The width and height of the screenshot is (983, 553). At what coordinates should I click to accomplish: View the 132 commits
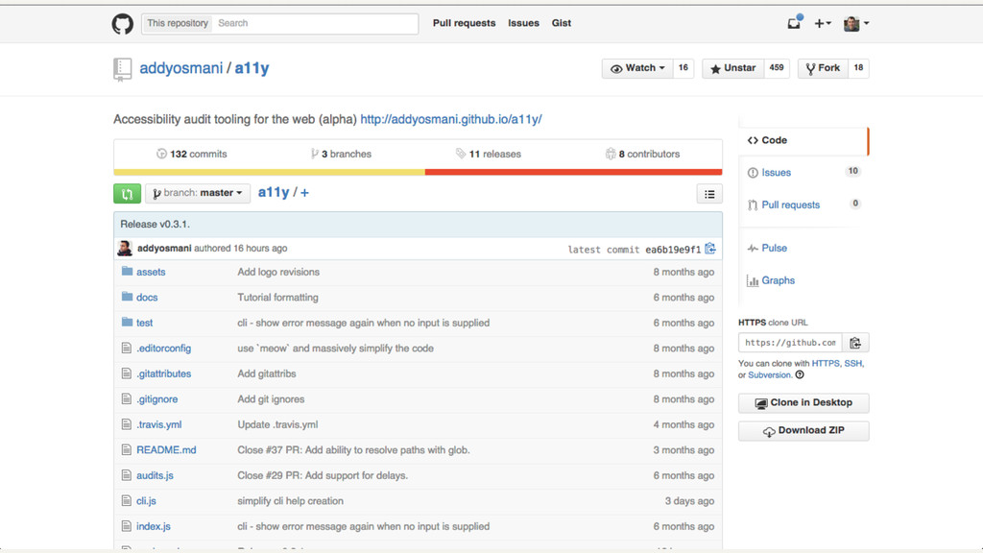(192, 154)
